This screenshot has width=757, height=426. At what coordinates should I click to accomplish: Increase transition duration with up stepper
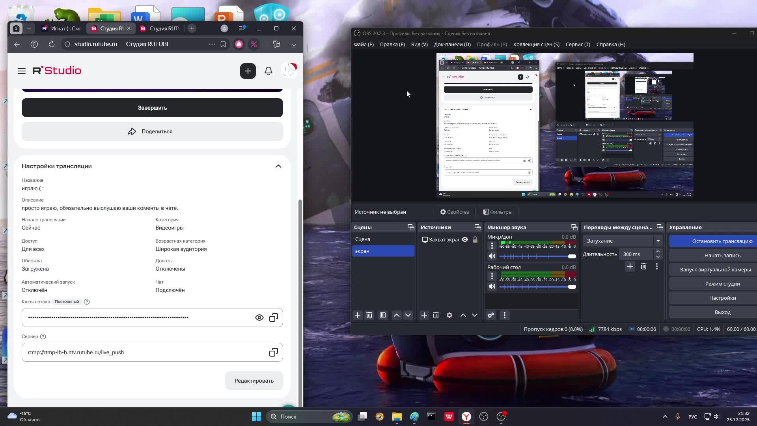(x=658, y=252)
